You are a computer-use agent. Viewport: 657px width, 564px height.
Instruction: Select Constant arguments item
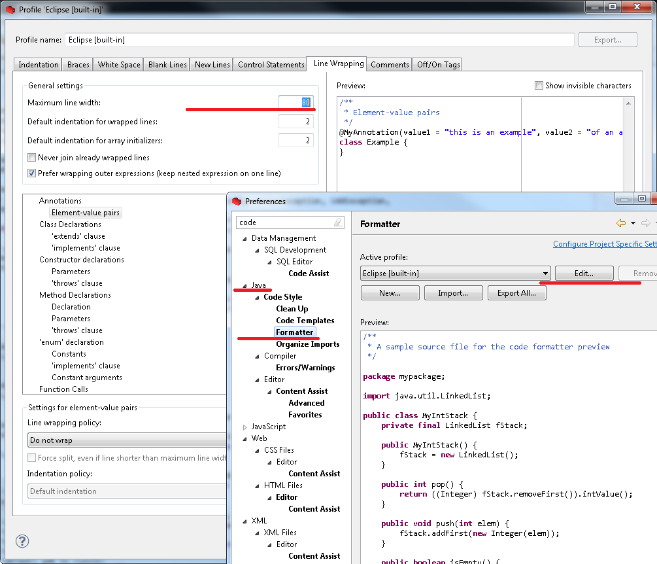(x=87, y=378)
